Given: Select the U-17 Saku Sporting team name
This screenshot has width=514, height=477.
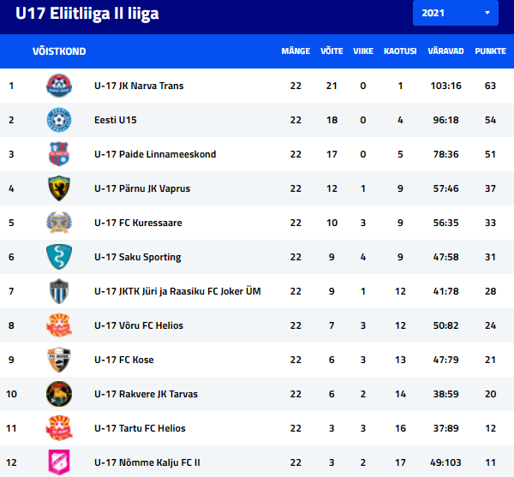Looking at the screenshot, I should click(x=138, y=257).
